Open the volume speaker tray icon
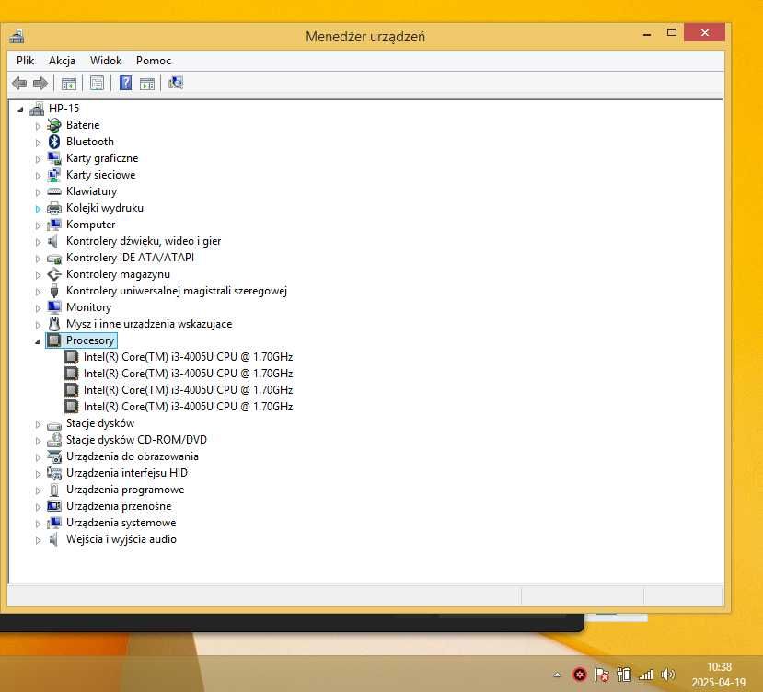 point(668,675)
